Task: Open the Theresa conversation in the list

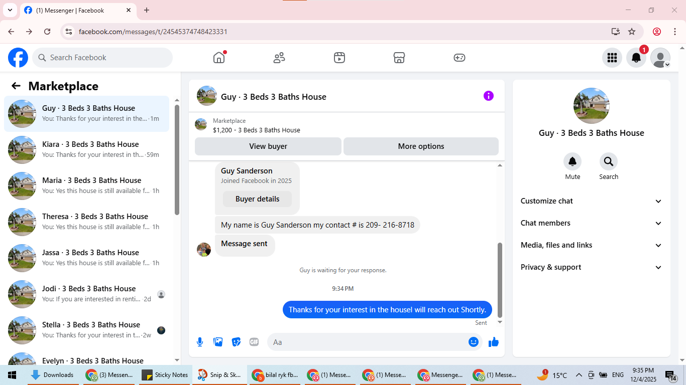Action: coord(87,222)
